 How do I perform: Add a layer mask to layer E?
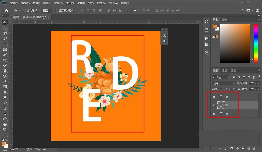click(232, 148)
